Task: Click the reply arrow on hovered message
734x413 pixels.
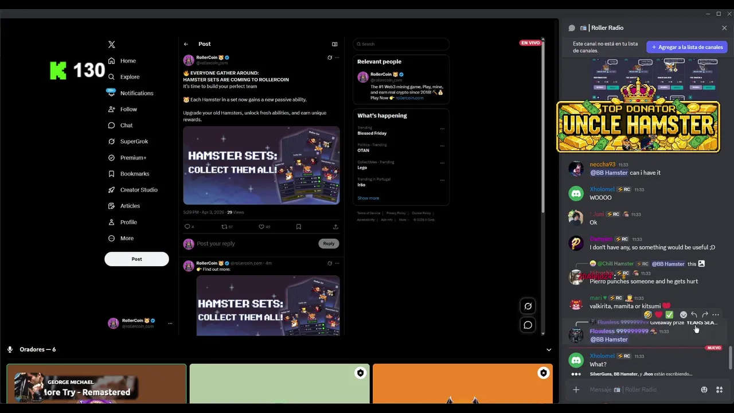Action: 694,315
